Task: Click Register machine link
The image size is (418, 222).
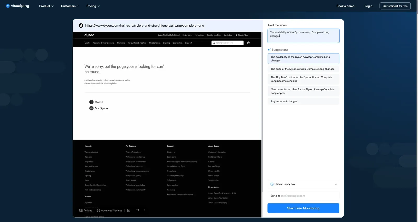Action: click(214, 35)
